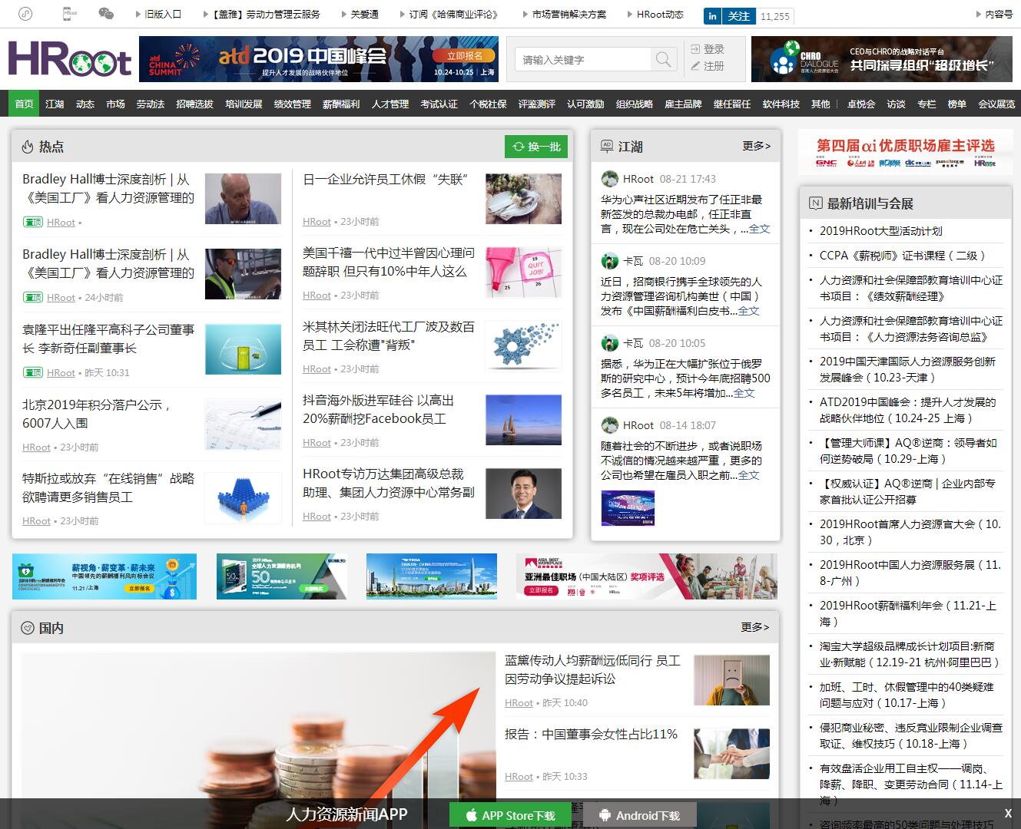The image size is (1021, 829).
Task: Open 2019HRoot大型活动计划 link
Action: click(880, 231)
